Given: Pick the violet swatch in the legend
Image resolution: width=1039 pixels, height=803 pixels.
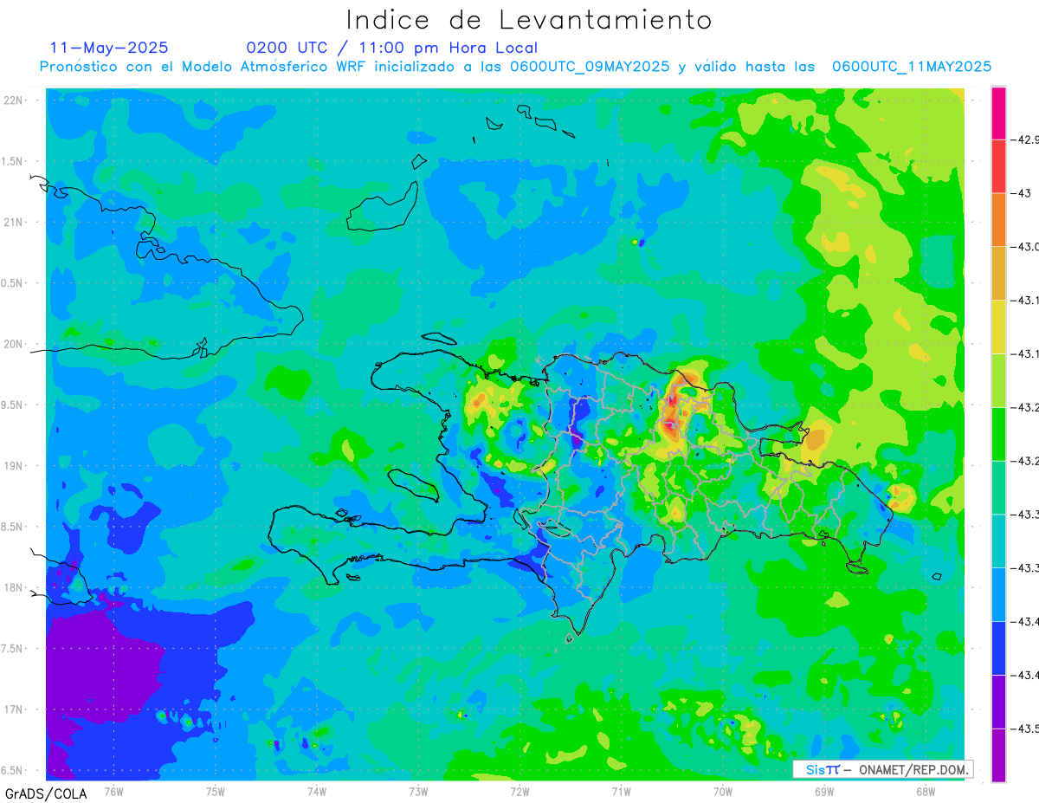Looking at the screenshot, I should [x=998, y=702].
